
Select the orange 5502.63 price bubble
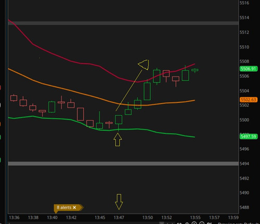249,100
